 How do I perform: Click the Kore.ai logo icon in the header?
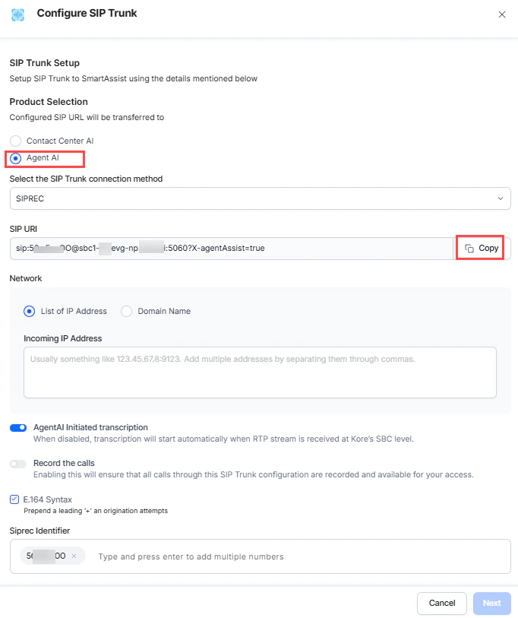click(16, 14)
